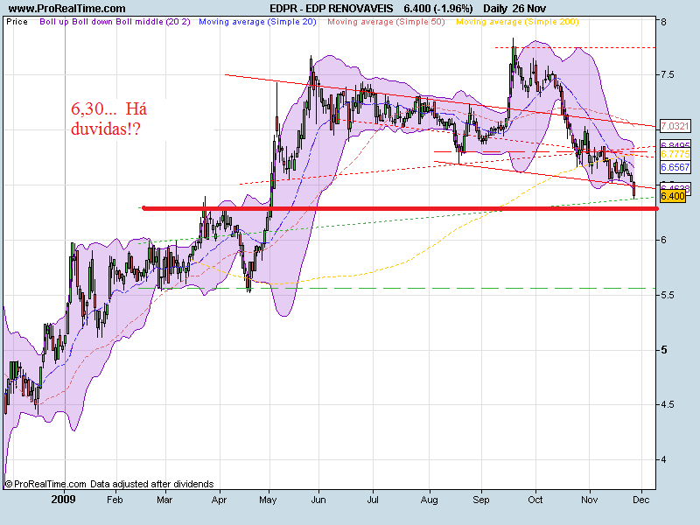Click the Feb label on time axis
Image resolution: width=700 pixels, height=525 pixels.
point(115,500)
